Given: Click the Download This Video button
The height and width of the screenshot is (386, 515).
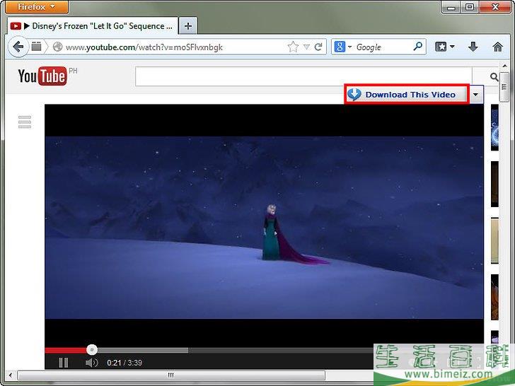Looking at the screenshot, I should pos(407,95).
